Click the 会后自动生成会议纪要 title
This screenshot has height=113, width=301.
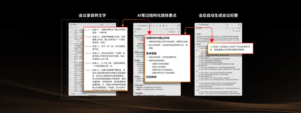click(218, 16)
